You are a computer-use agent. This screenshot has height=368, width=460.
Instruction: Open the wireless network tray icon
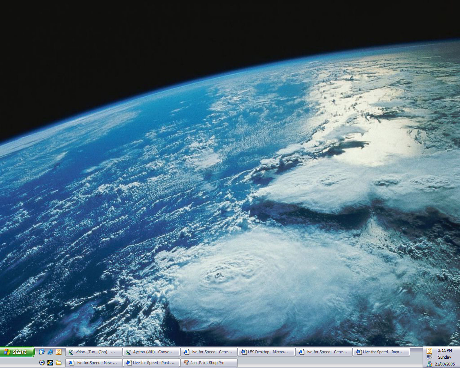(429, 357)
